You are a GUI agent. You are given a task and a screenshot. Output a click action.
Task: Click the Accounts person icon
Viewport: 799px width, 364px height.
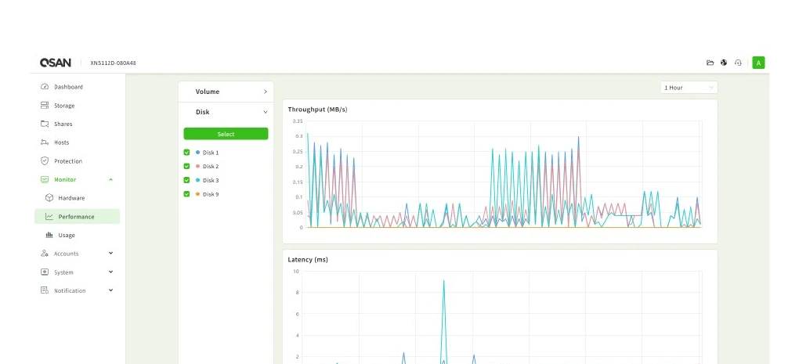[45, 254]
